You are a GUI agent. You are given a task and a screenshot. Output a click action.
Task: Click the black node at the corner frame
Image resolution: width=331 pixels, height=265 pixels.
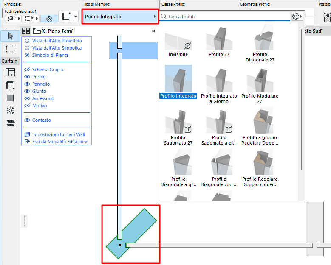pyautogui.click(x=120, y=245)
